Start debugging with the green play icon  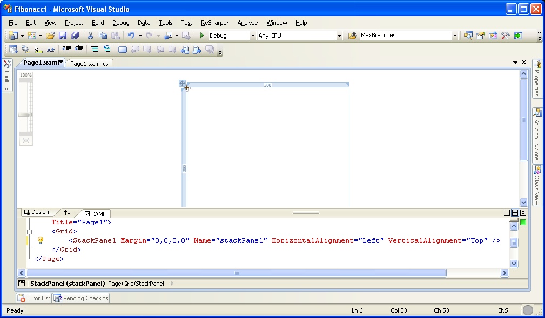pos(201,36)
